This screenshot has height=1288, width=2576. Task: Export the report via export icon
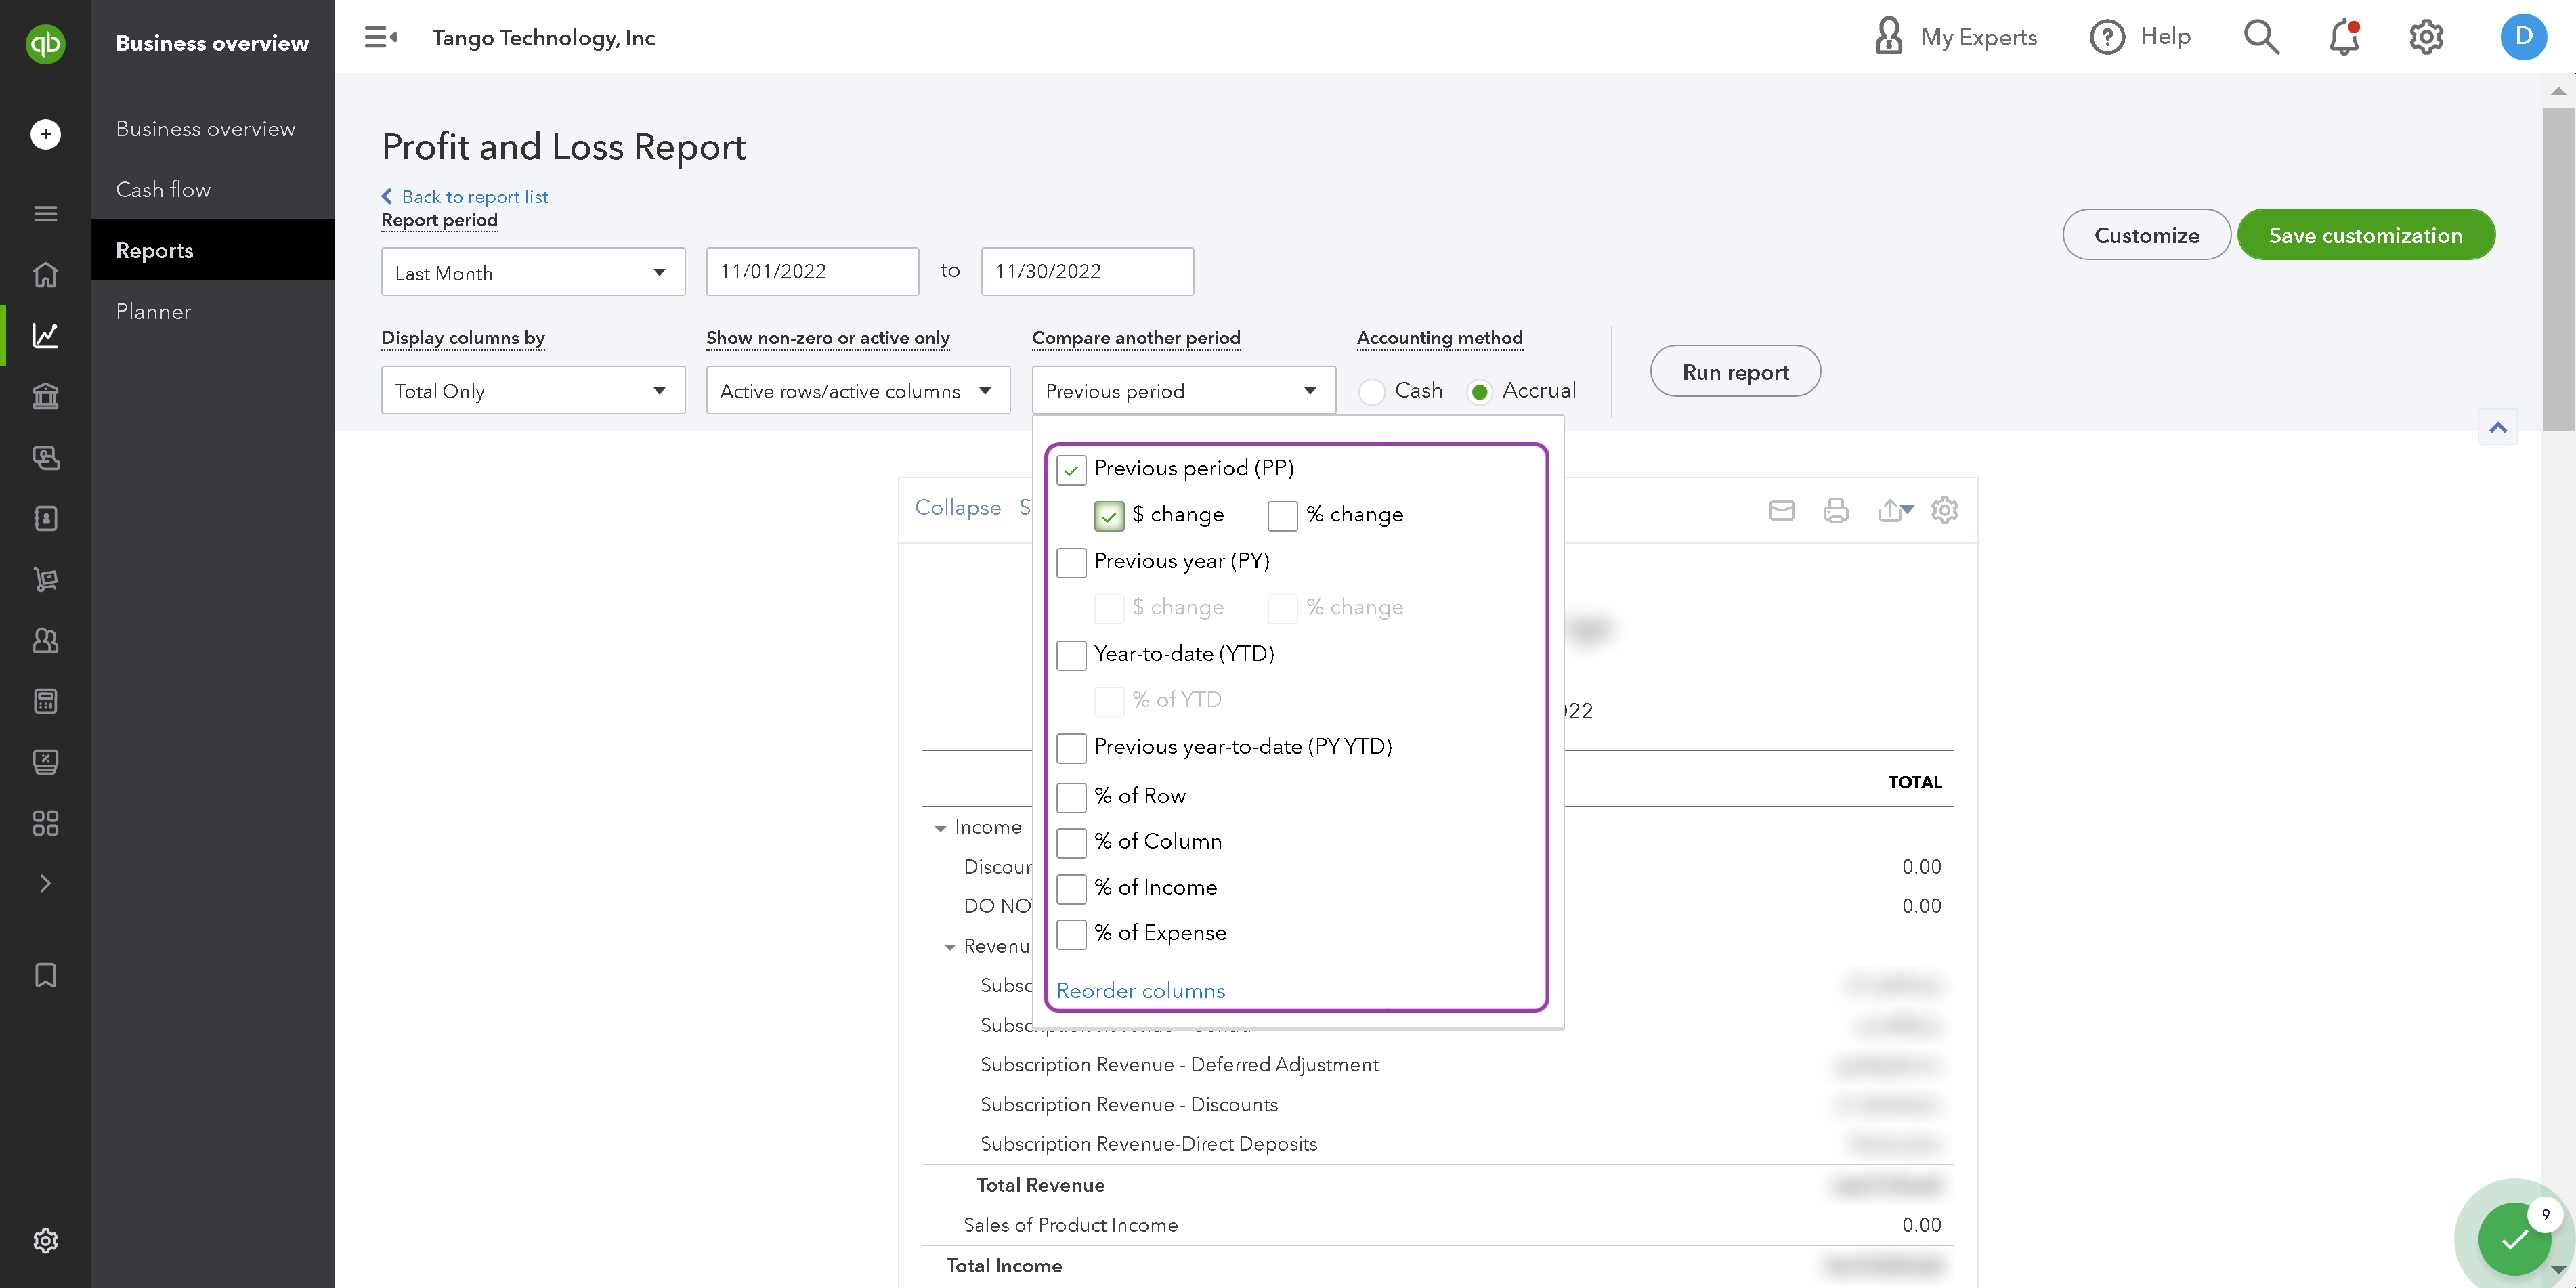[1895, 510]
